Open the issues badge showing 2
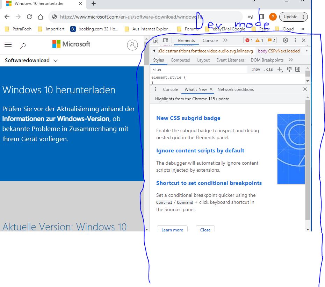Image resolution: width=325 pixels, height=287 pixels. point(271,40)
